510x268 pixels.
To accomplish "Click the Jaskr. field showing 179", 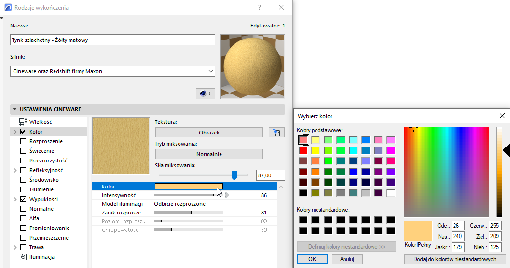I will click(x=458, y=247).
